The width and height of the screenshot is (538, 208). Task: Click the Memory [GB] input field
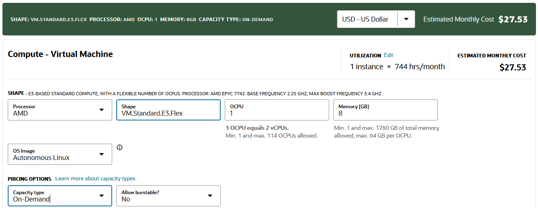click(x=385, y=110)
